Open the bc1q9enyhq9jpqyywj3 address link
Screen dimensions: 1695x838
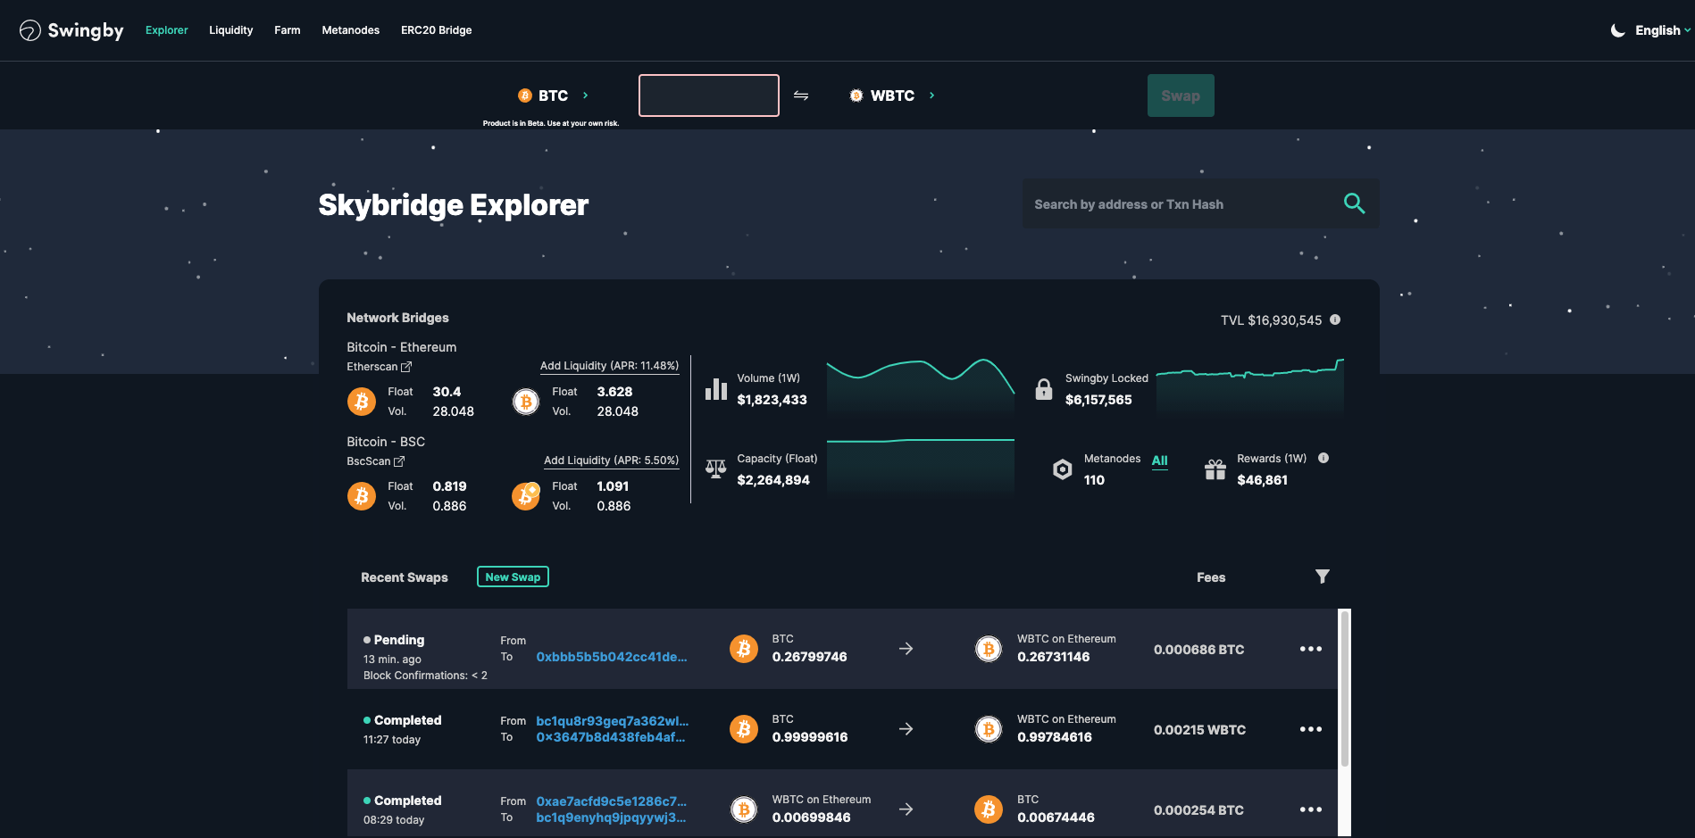pos(611,817)
